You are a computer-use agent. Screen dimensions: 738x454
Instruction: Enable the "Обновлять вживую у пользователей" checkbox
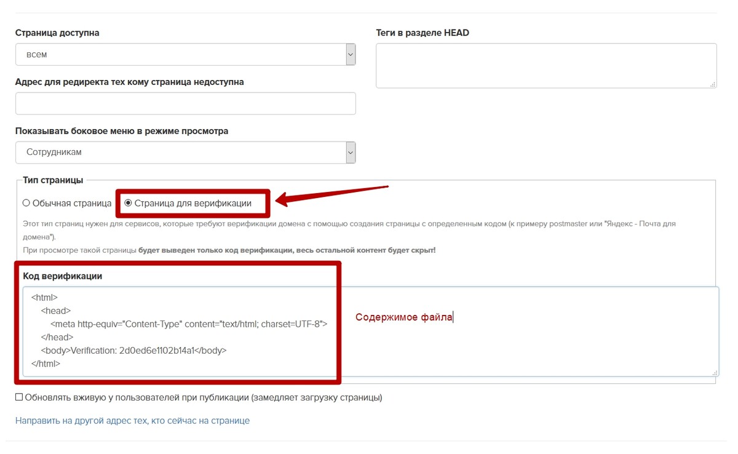coord(19,397)
